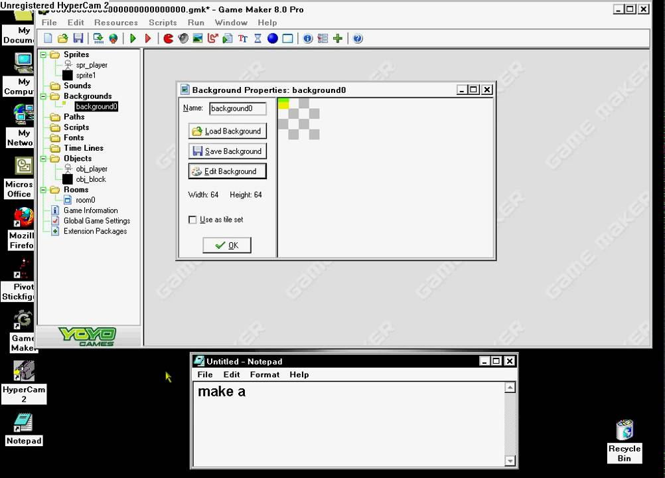665x478 pixels.
Task: Create a font using the Tt icon
Action: click(243, 39)
